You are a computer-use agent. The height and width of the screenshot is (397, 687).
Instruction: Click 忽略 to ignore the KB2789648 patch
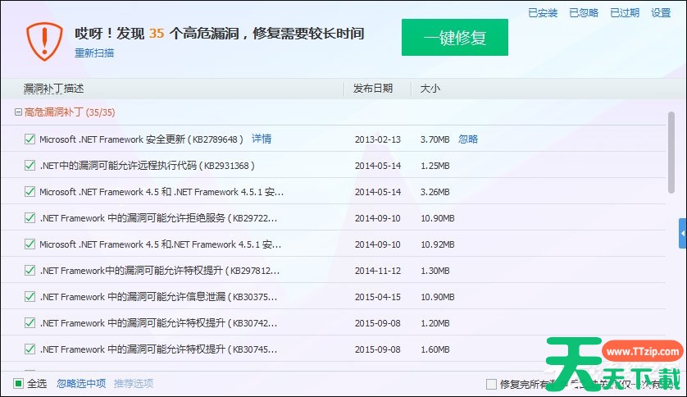(468, 139)
